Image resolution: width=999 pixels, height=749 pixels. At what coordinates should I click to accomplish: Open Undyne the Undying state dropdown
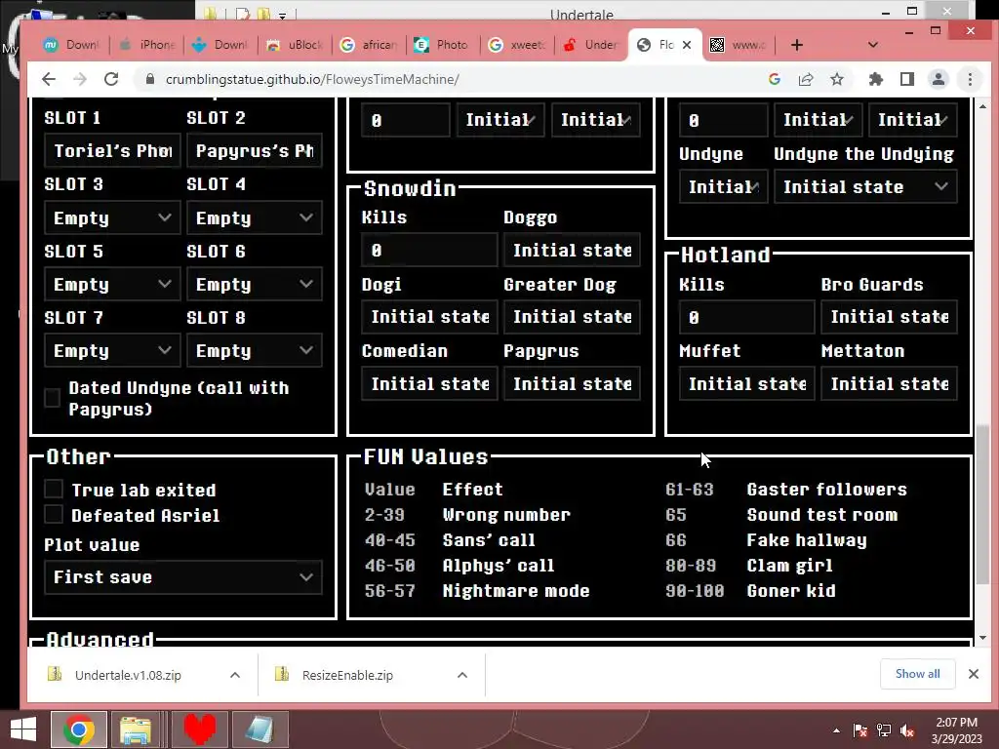tap(865, 186)
